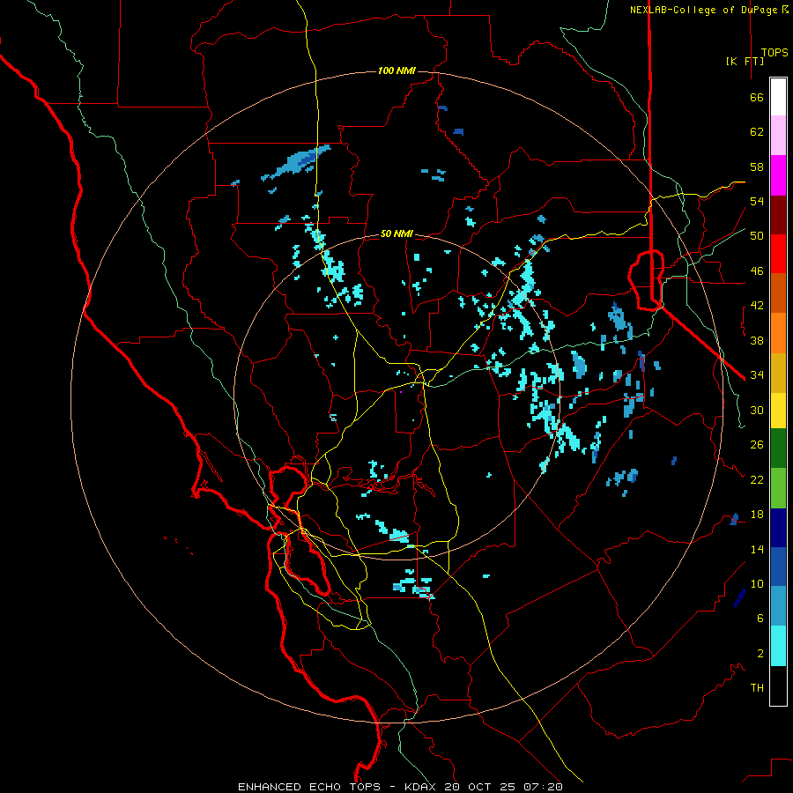
Task: Click the 46 value on the scale
Action: (757, 271)
